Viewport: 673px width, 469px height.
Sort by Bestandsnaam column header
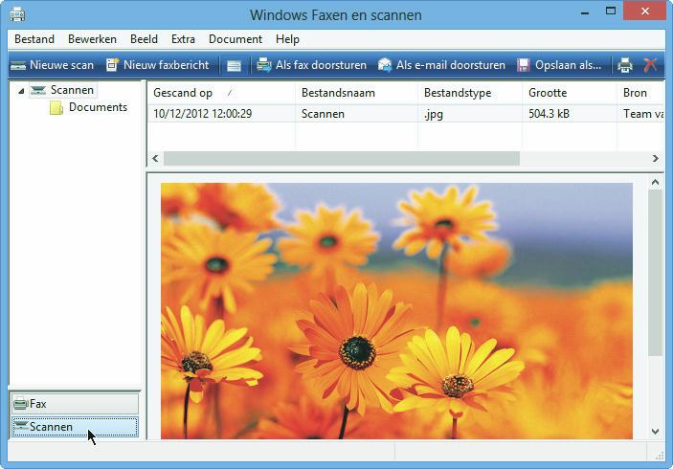[x=356, y=93]
